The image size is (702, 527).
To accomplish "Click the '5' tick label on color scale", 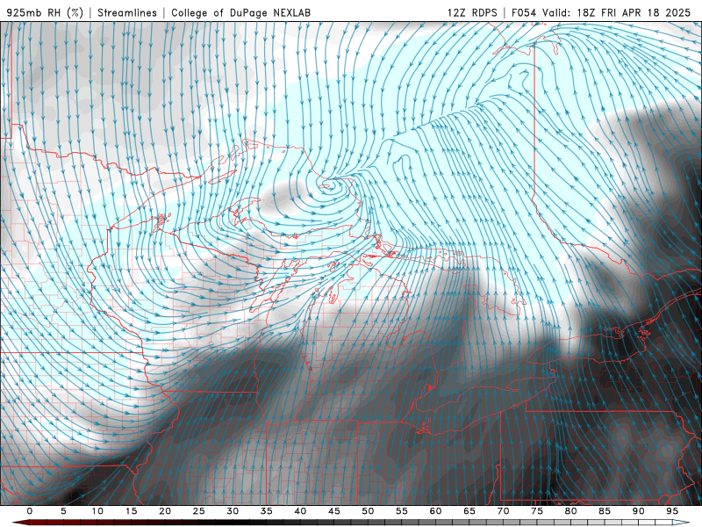I will 63,511.
